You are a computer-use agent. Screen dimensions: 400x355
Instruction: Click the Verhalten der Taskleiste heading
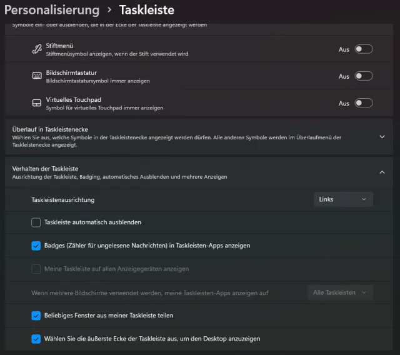pyautogui.click(x=45, y=169)
